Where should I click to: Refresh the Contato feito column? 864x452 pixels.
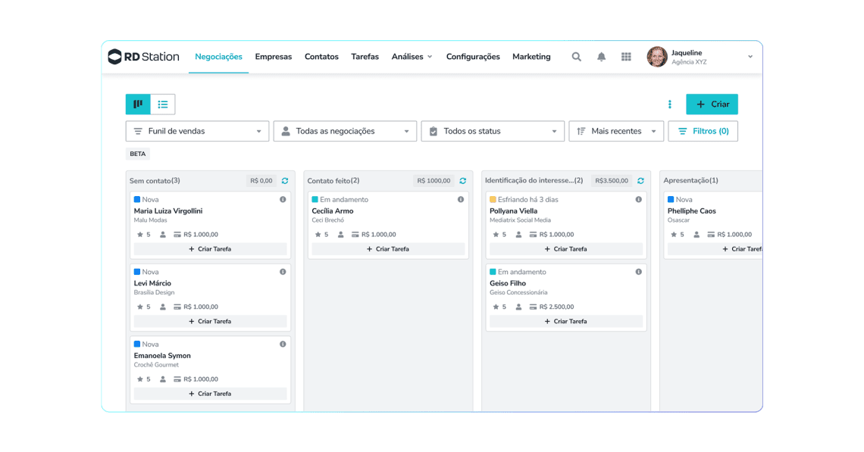pyautogui.click(x=462, y=181)
